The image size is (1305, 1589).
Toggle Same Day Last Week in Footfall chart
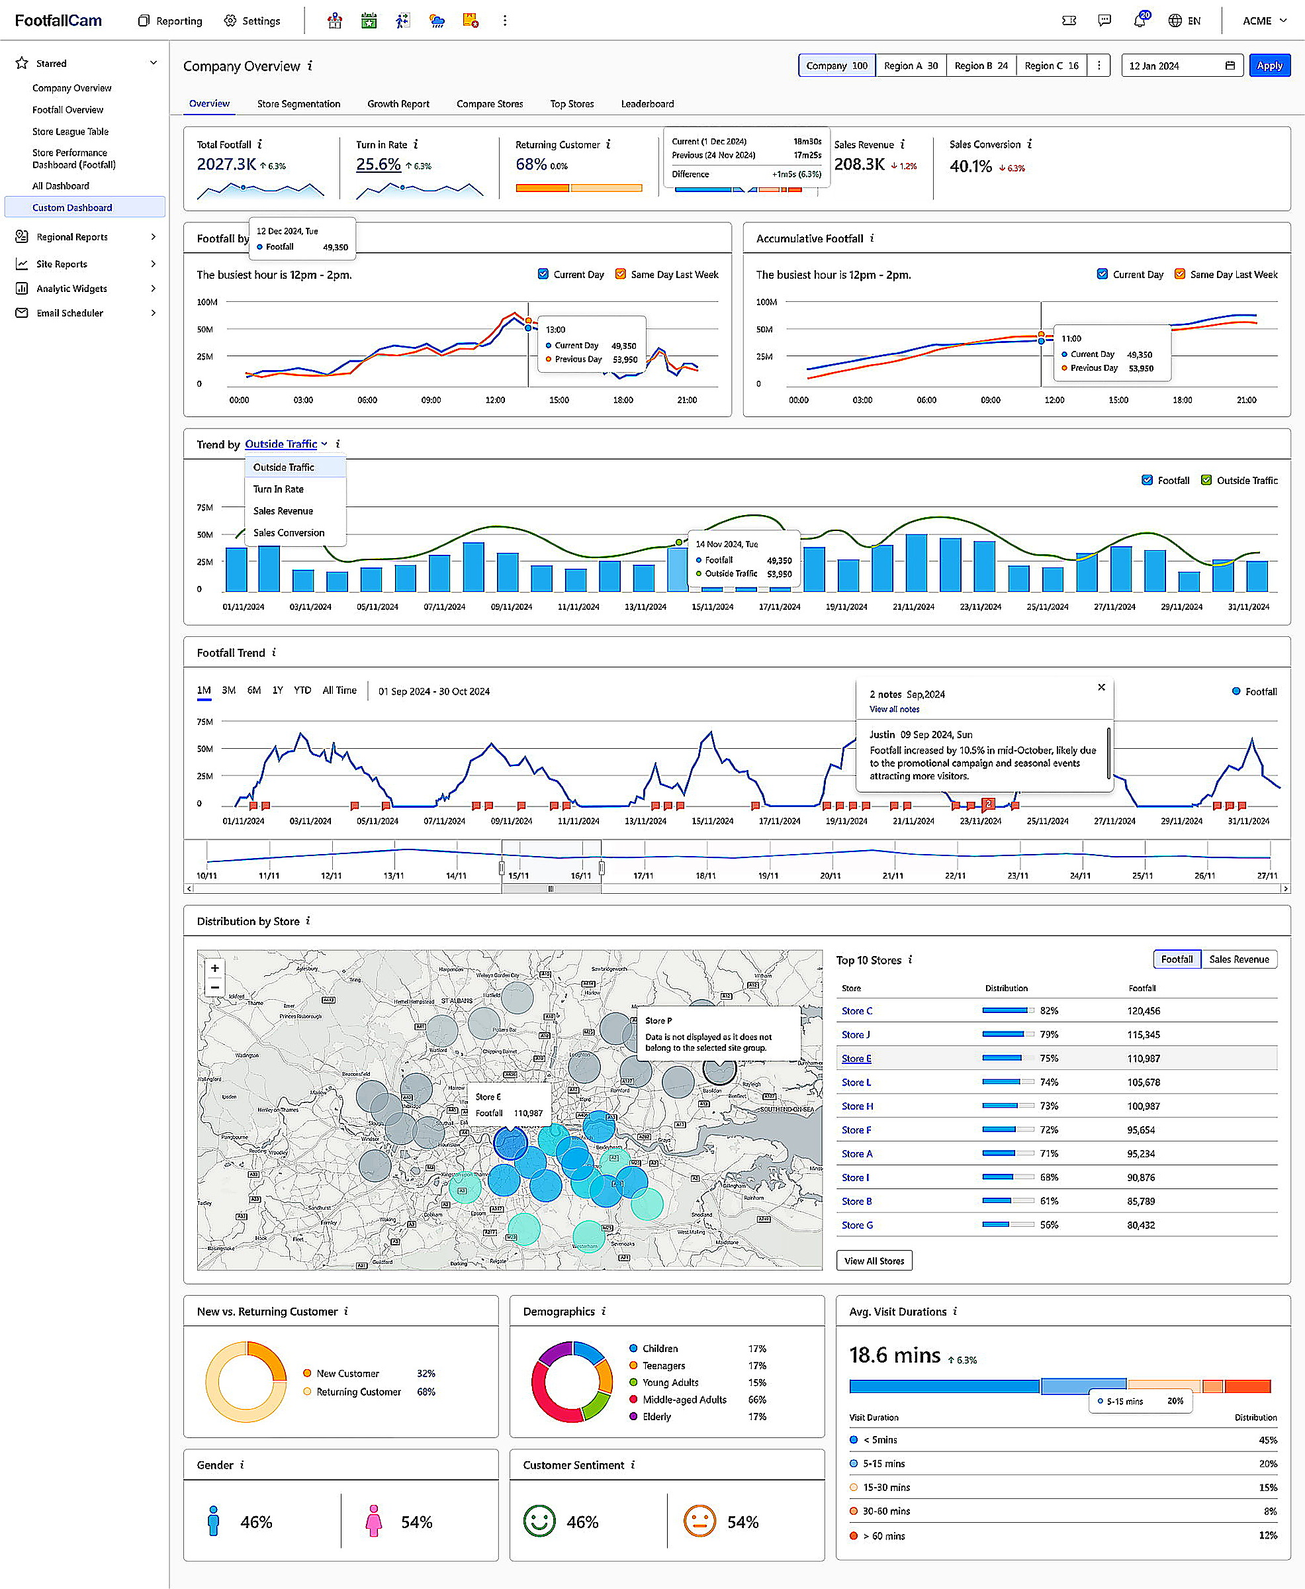[x=620, y=275]
